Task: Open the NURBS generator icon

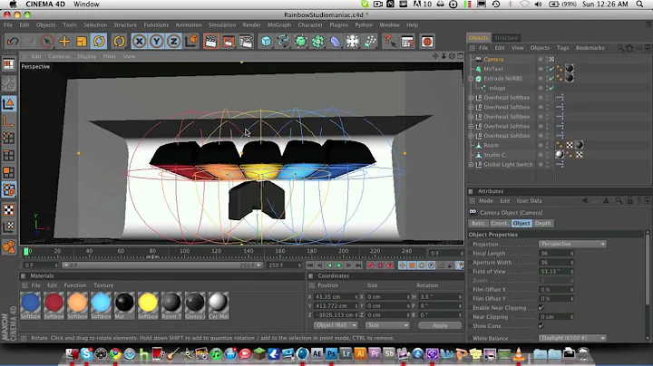Action: point(301,41)
